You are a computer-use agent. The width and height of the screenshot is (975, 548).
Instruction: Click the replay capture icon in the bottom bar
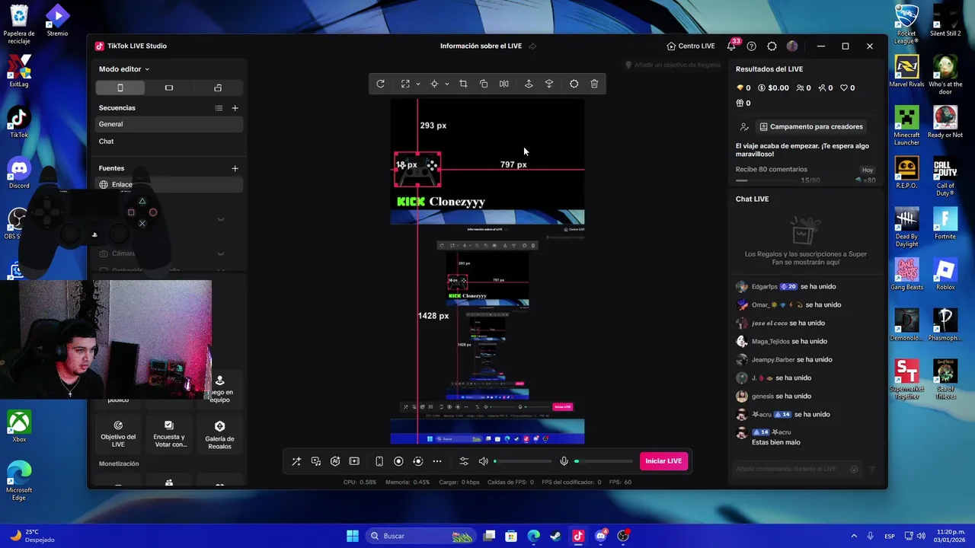pos(417,461)
